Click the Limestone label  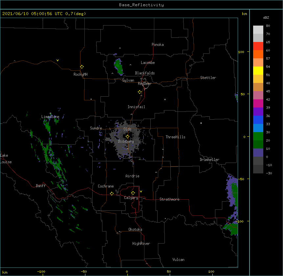pos(50,117)
